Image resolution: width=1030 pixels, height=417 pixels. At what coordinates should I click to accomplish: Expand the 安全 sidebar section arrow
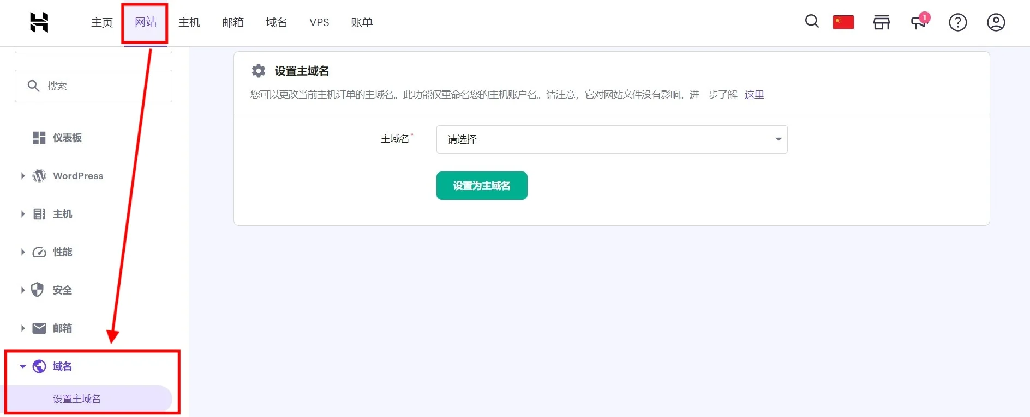pyautogui.click(x=23, y=290)
